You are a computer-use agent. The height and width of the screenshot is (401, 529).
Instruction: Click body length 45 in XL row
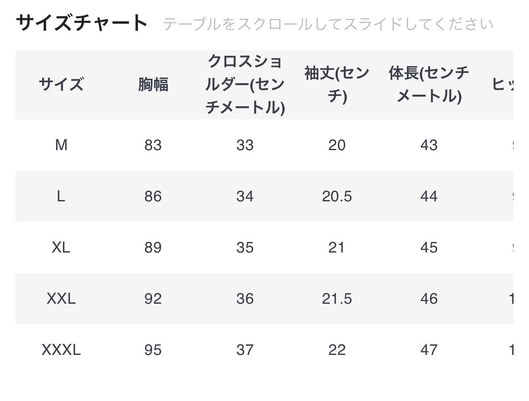pos(428,247)
